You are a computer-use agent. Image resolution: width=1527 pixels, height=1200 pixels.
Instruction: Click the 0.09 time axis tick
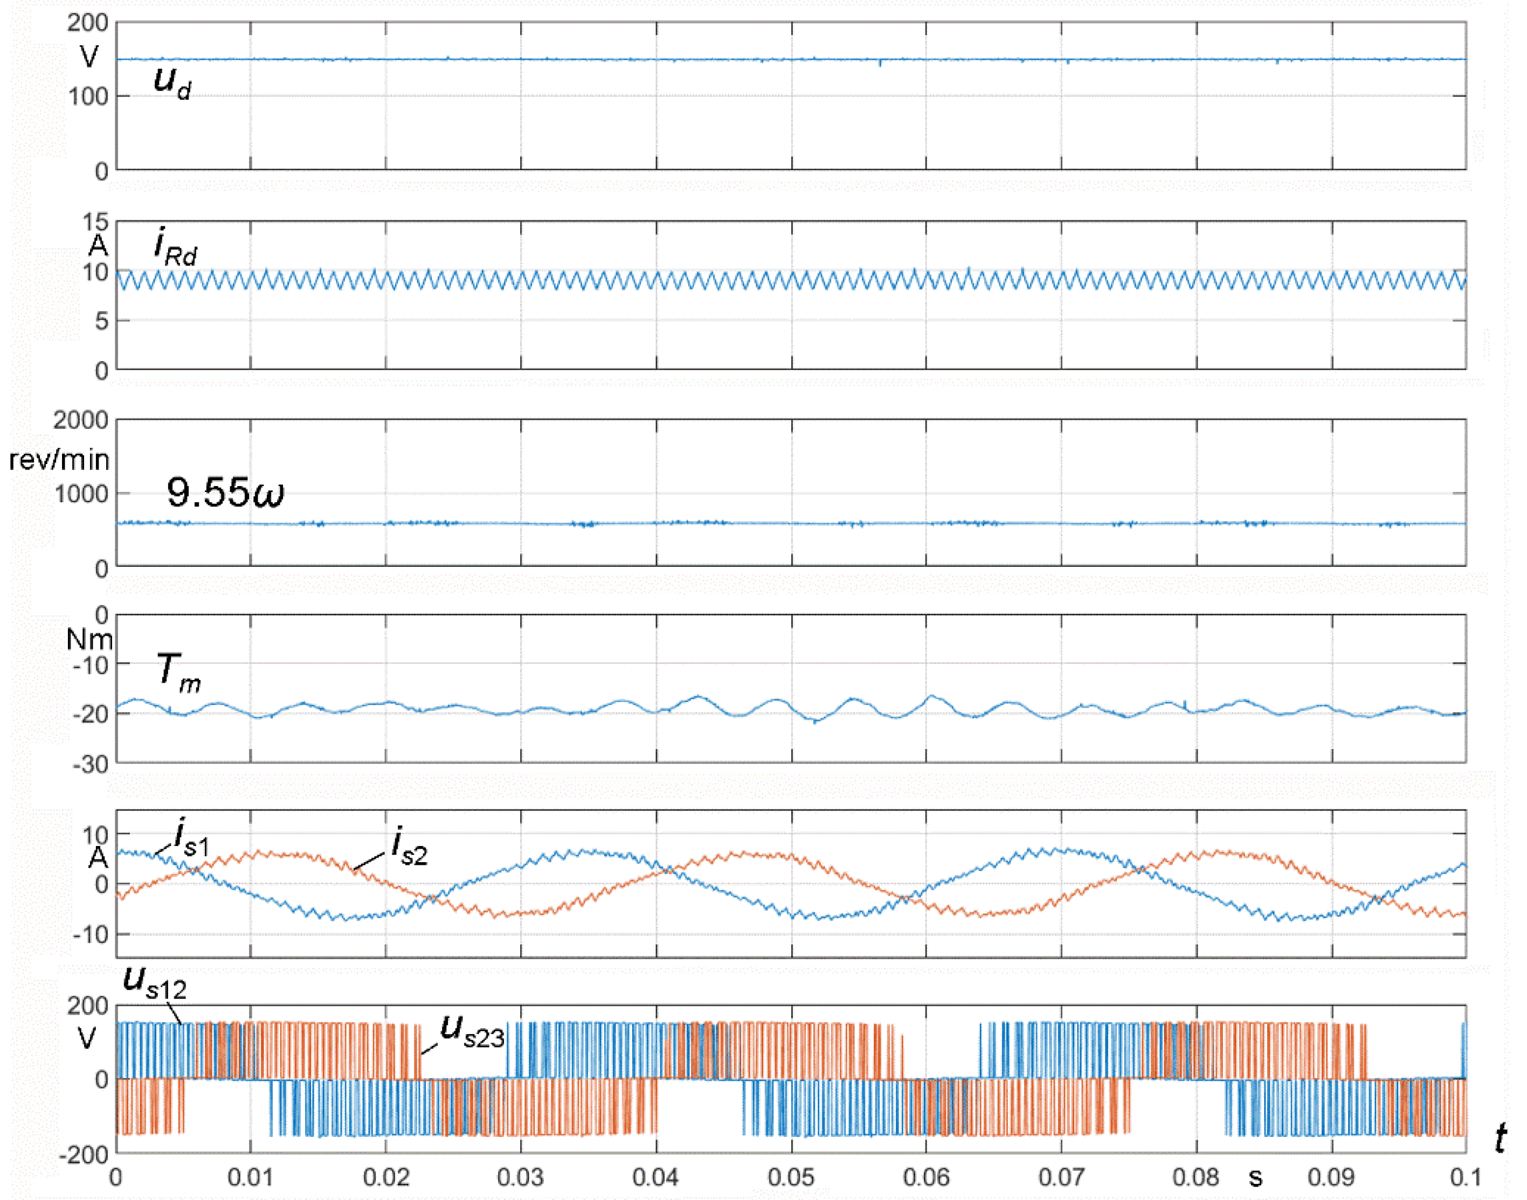pyautogui.click(x=1331, y=1177)
